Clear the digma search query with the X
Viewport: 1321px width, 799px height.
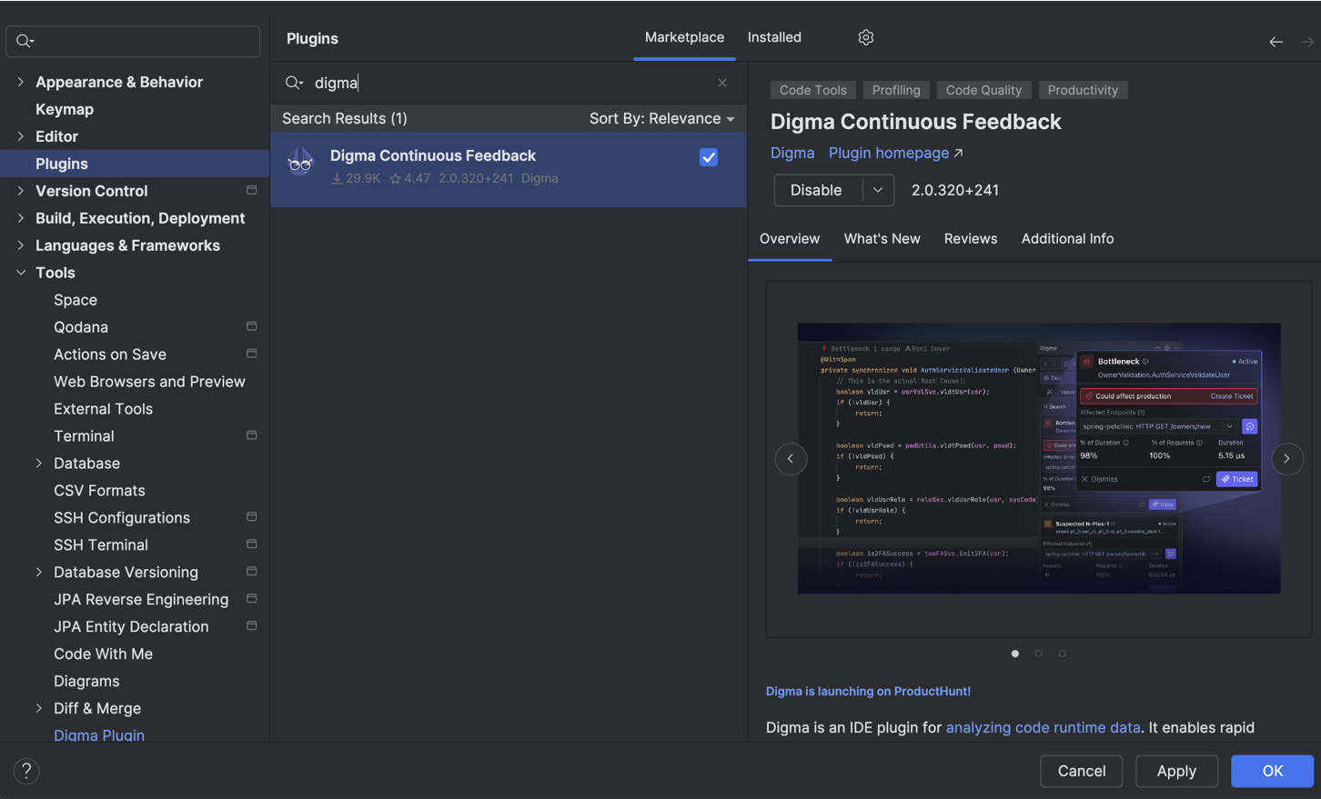721,83
